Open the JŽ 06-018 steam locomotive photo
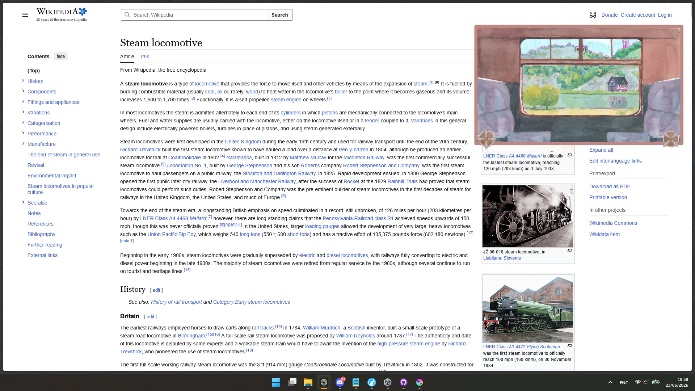The height and width of the screenshot is (391, 695). click(x=528, y=216)
